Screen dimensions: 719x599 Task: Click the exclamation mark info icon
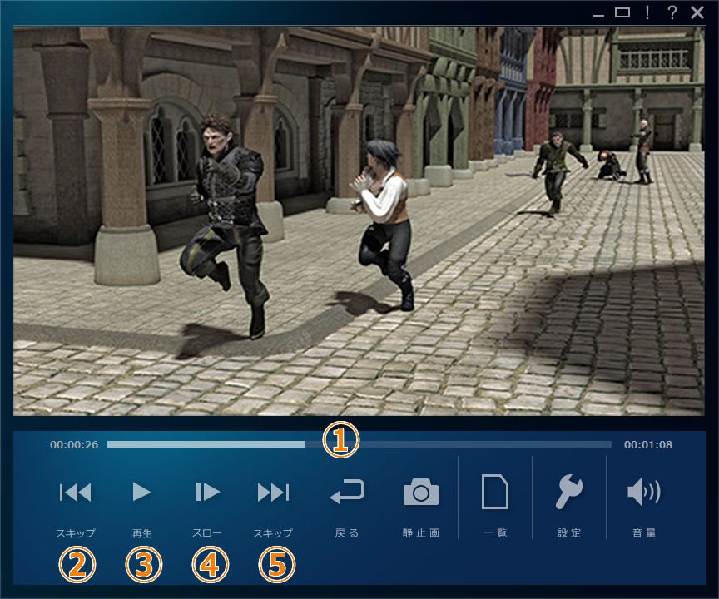[x=647, y=12]
